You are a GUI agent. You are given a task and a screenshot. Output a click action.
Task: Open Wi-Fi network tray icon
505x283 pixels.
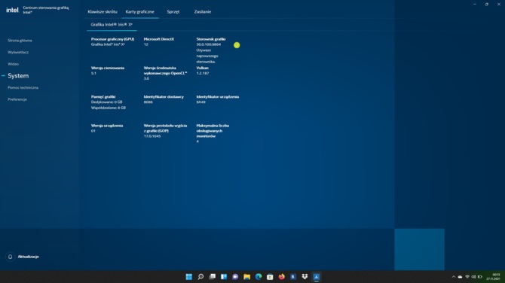point(467,276)
